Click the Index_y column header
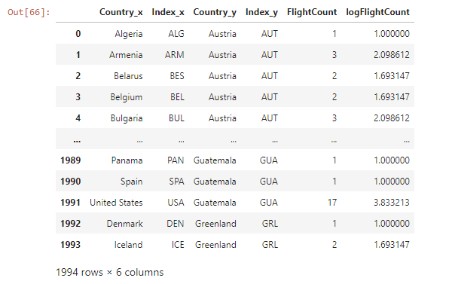 261,12
